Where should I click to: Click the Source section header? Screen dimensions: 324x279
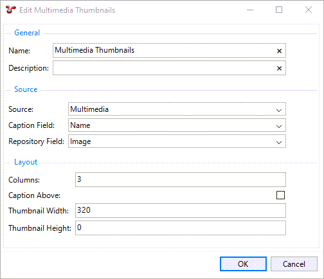(x=26, y=89)
